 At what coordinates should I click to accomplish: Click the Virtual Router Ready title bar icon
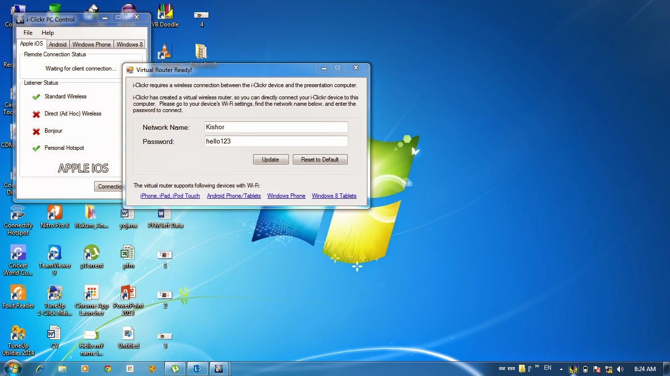[130, 70]
